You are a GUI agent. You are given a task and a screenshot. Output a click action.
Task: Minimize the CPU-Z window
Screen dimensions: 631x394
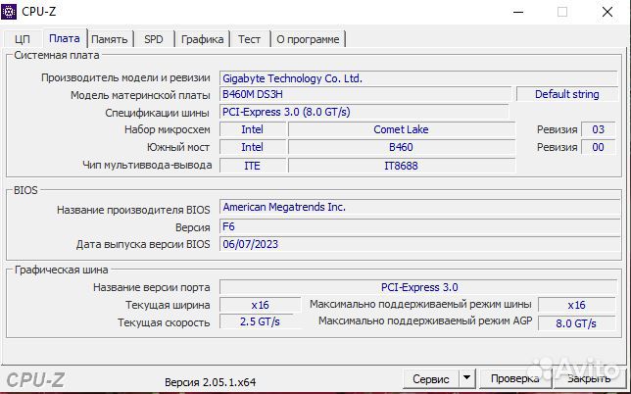(x=518, y=12)
